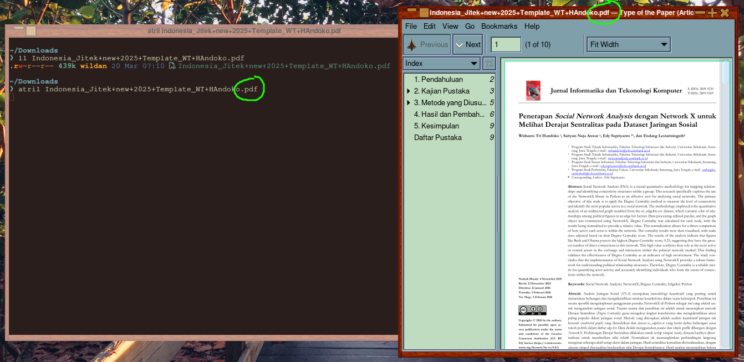This screenshot has width=744, height=362.
Task: Click the document's vertical scrollbar handle
Action: click(726, 72)
